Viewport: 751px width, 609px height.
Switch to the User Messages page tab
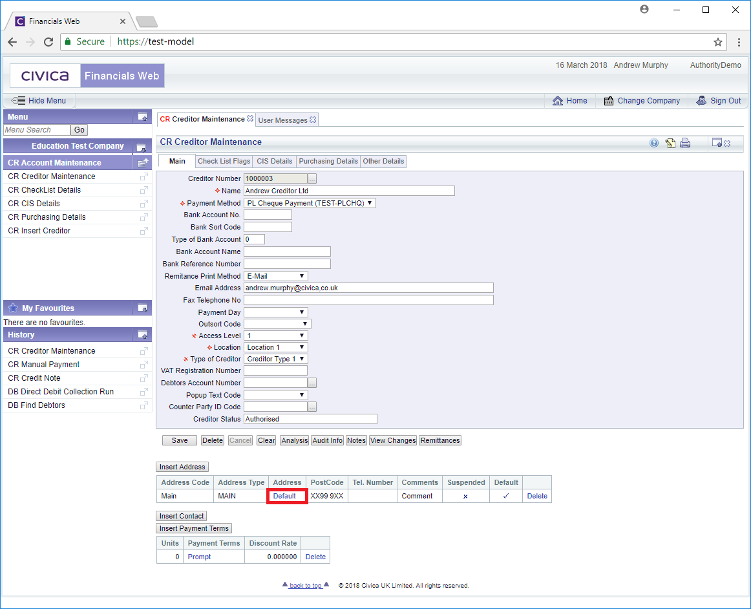282,120
